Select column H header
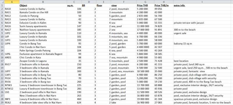233x105 pixels. pyautogui.click(x=164, y=2)
